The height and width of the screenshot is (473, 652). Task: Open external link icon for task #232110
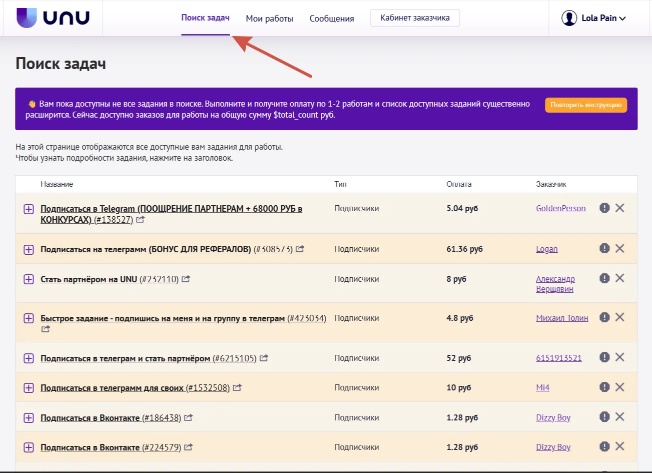coord(186,279)
